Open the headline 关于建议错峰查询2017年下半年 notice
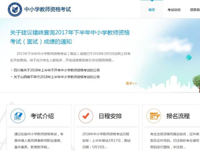This screenshot has width=200, height=151. pyautogui.click(x=70, y=37)
